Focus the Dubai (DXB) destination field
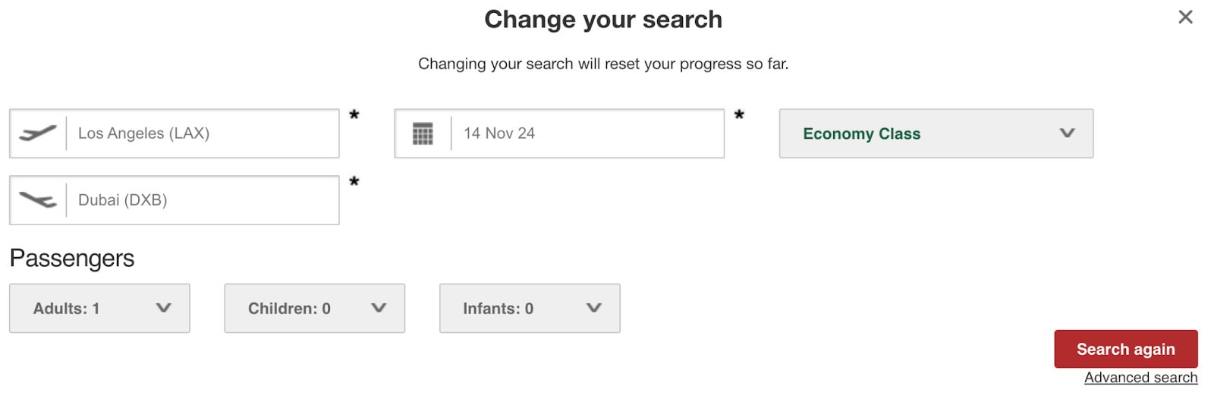The image size is (1214, 405). tap(201, 200)
